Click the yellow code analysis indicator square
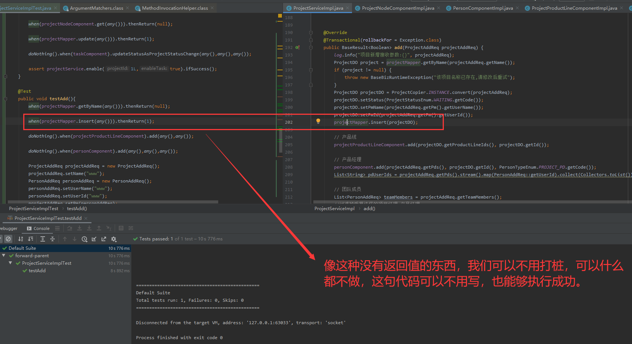 (x=280, y=16)
